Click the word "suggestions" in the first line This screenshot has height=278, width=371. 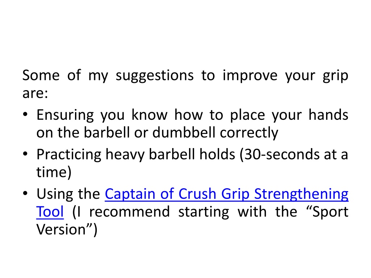pyautogui.click(x=154, y=76)
